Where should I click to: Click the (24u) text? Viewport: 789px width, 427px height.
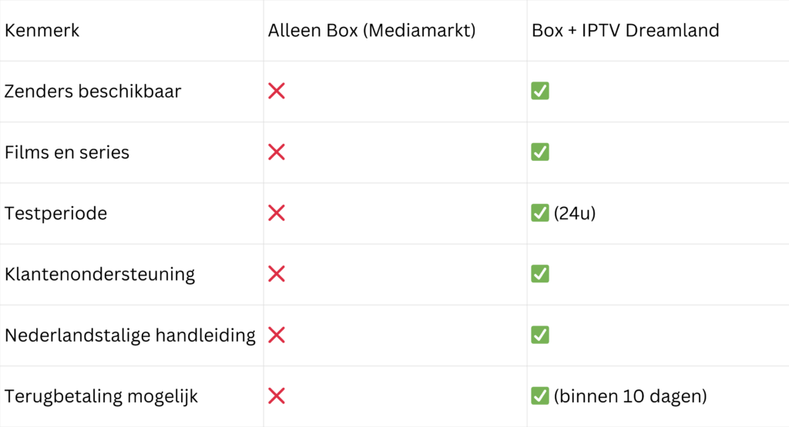coord(575,213)
